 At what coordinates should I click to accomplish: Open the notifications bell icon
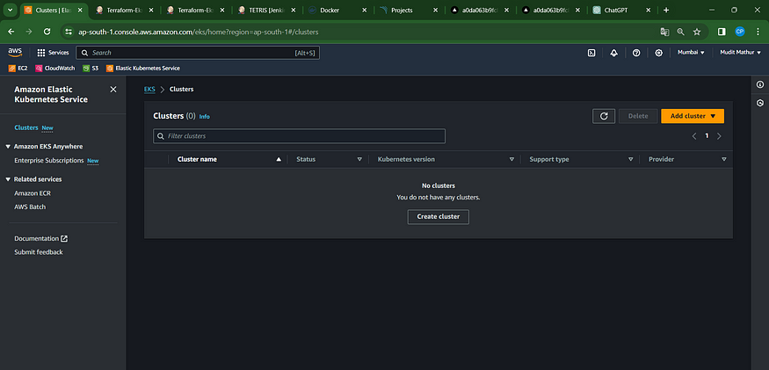613,53
